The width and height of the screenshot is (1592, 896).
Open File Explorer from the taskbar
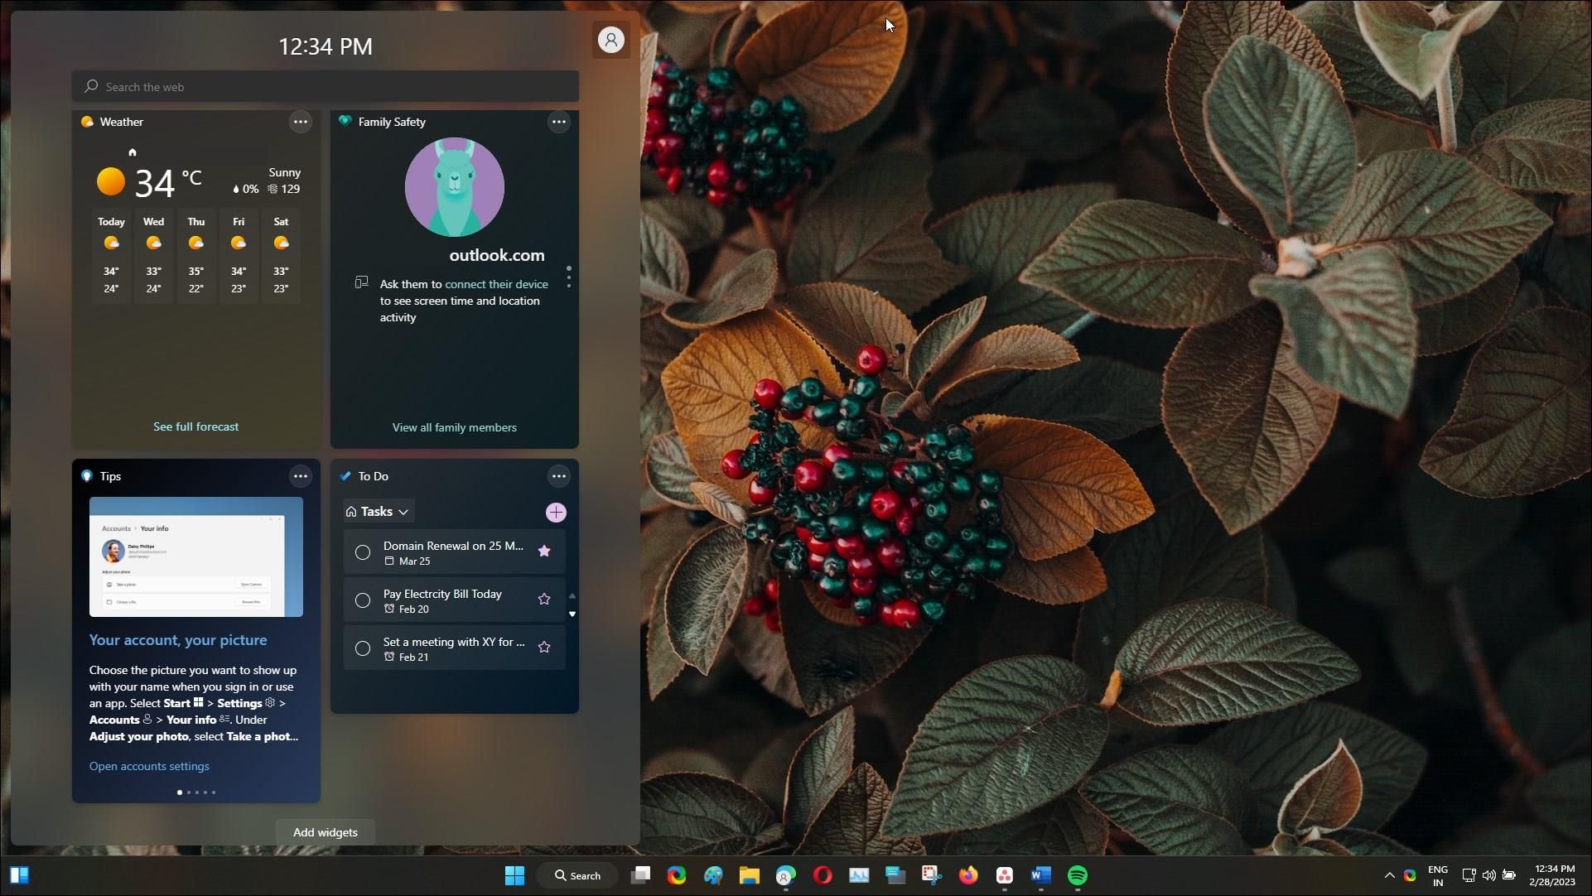pyautogui.click(x=750, y=875)
